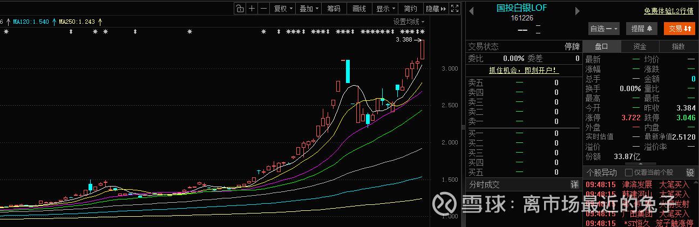This screenshot has width=699, height=227.
Task: Click the 买五 order book row
Action: pos(523,173)
